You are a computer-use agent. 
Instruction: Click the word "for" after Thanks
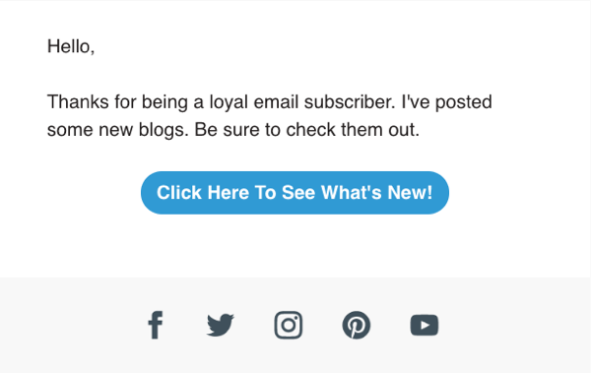click(125, 102)
